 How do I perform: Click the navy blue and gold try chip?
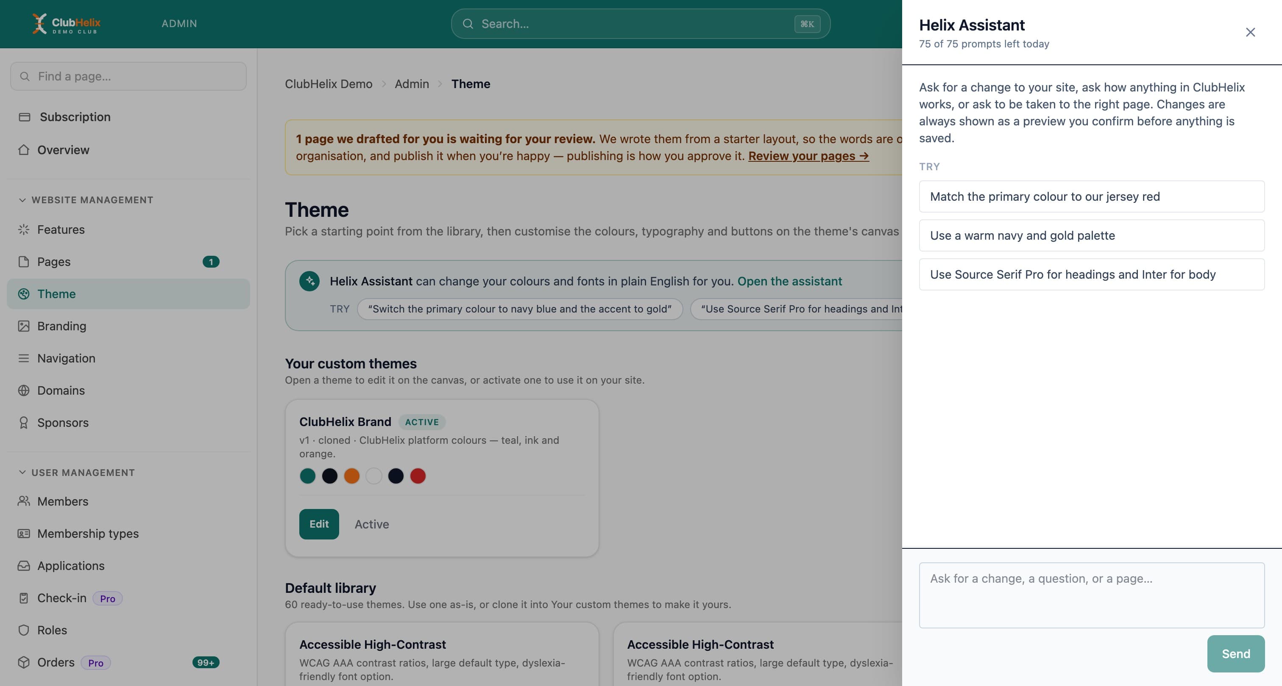click(520, 309)
